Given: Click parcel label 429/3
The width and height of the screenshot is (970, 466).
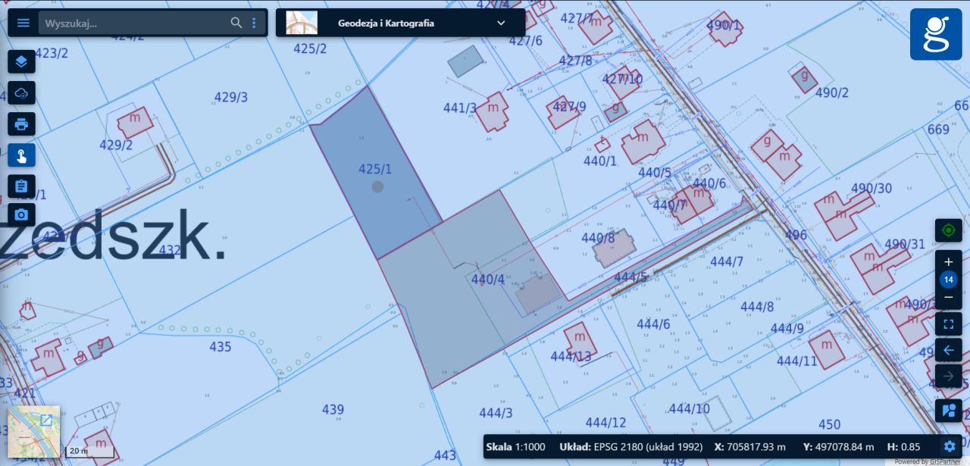Looking at the screenshot, I should [231, 97].
